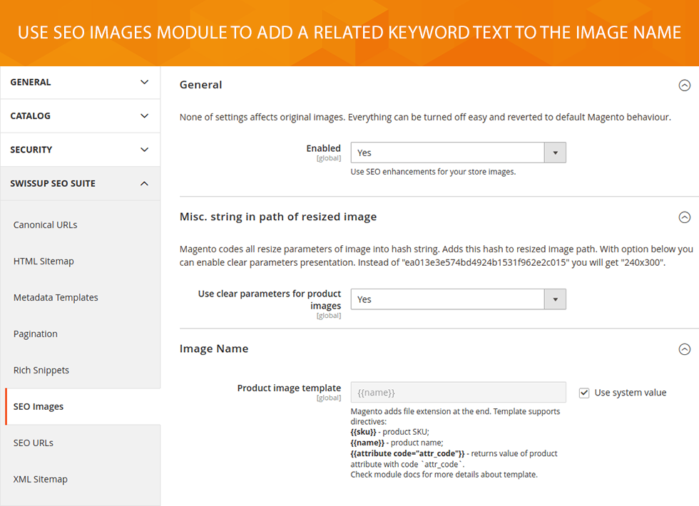
Task: Collapse Misc. string section circle icon
Action: (684, 217)
